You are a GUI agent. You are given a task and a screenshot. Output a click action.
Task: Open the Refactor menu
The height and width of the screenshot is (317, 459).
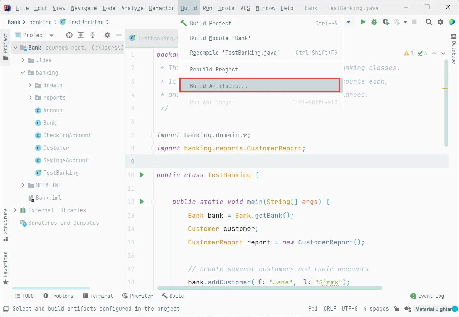[162, 8]
